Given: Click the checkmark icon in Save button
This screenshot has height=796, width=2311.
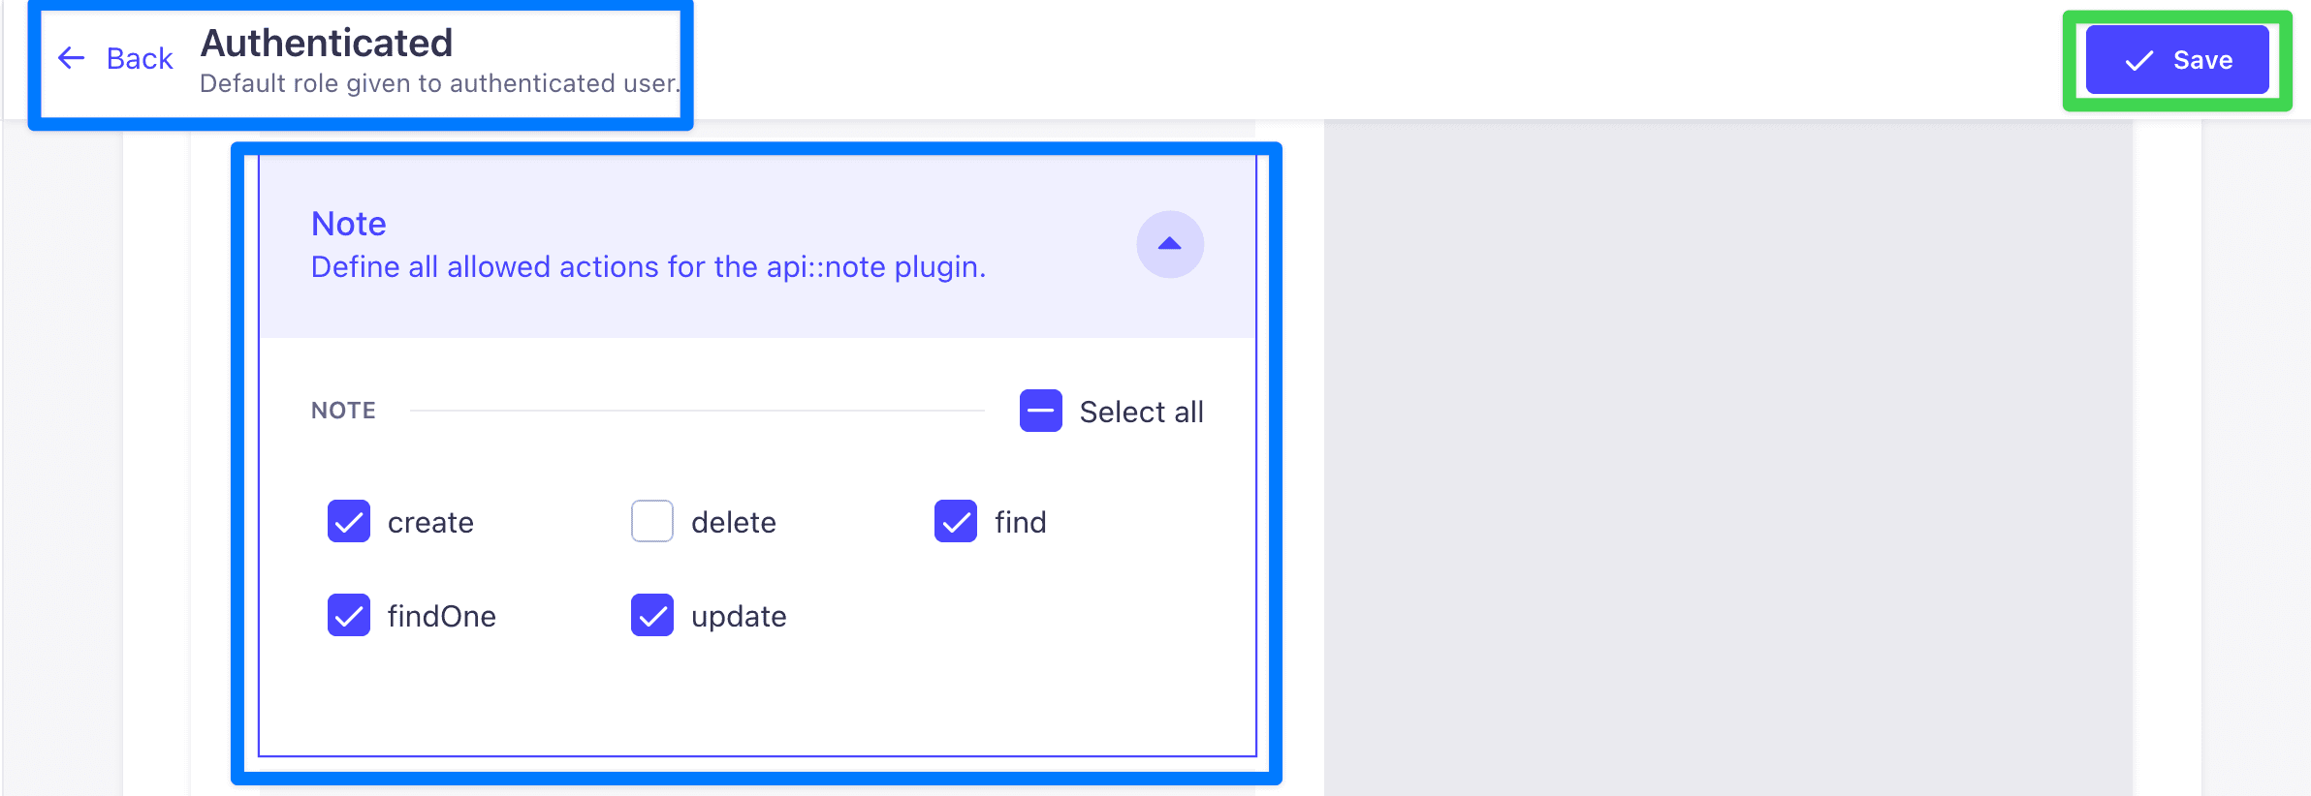Looking at the screenshot, I should click(x=2138, y=61).
